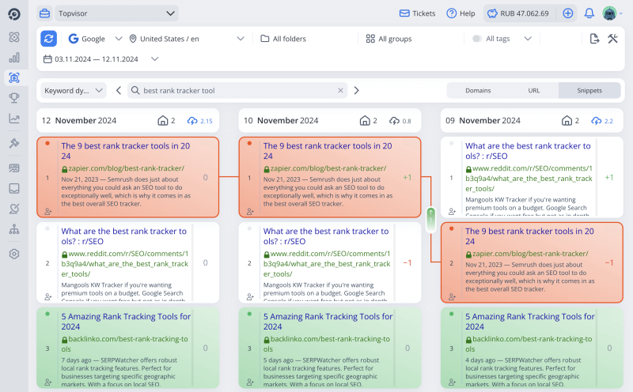Click the 10 November 2024 date header
Screen dimensions: 633x392
pos(281,121)
